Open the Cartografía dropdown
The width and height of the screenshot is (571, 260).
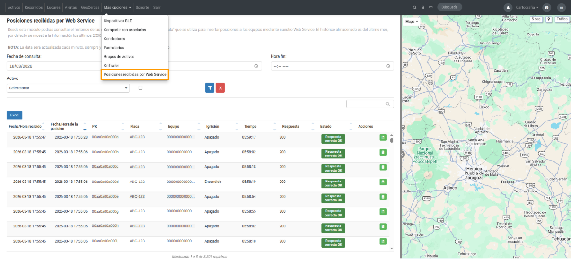pyautogui.click(x=527, y=8)
